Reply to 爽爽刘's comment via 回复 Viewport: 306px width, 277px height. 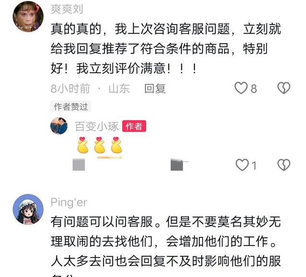tap(155, 88)
